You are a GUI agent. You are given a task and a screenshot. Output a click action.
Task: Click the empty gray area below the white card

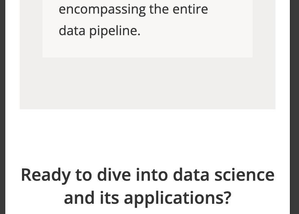pos(147,83)
